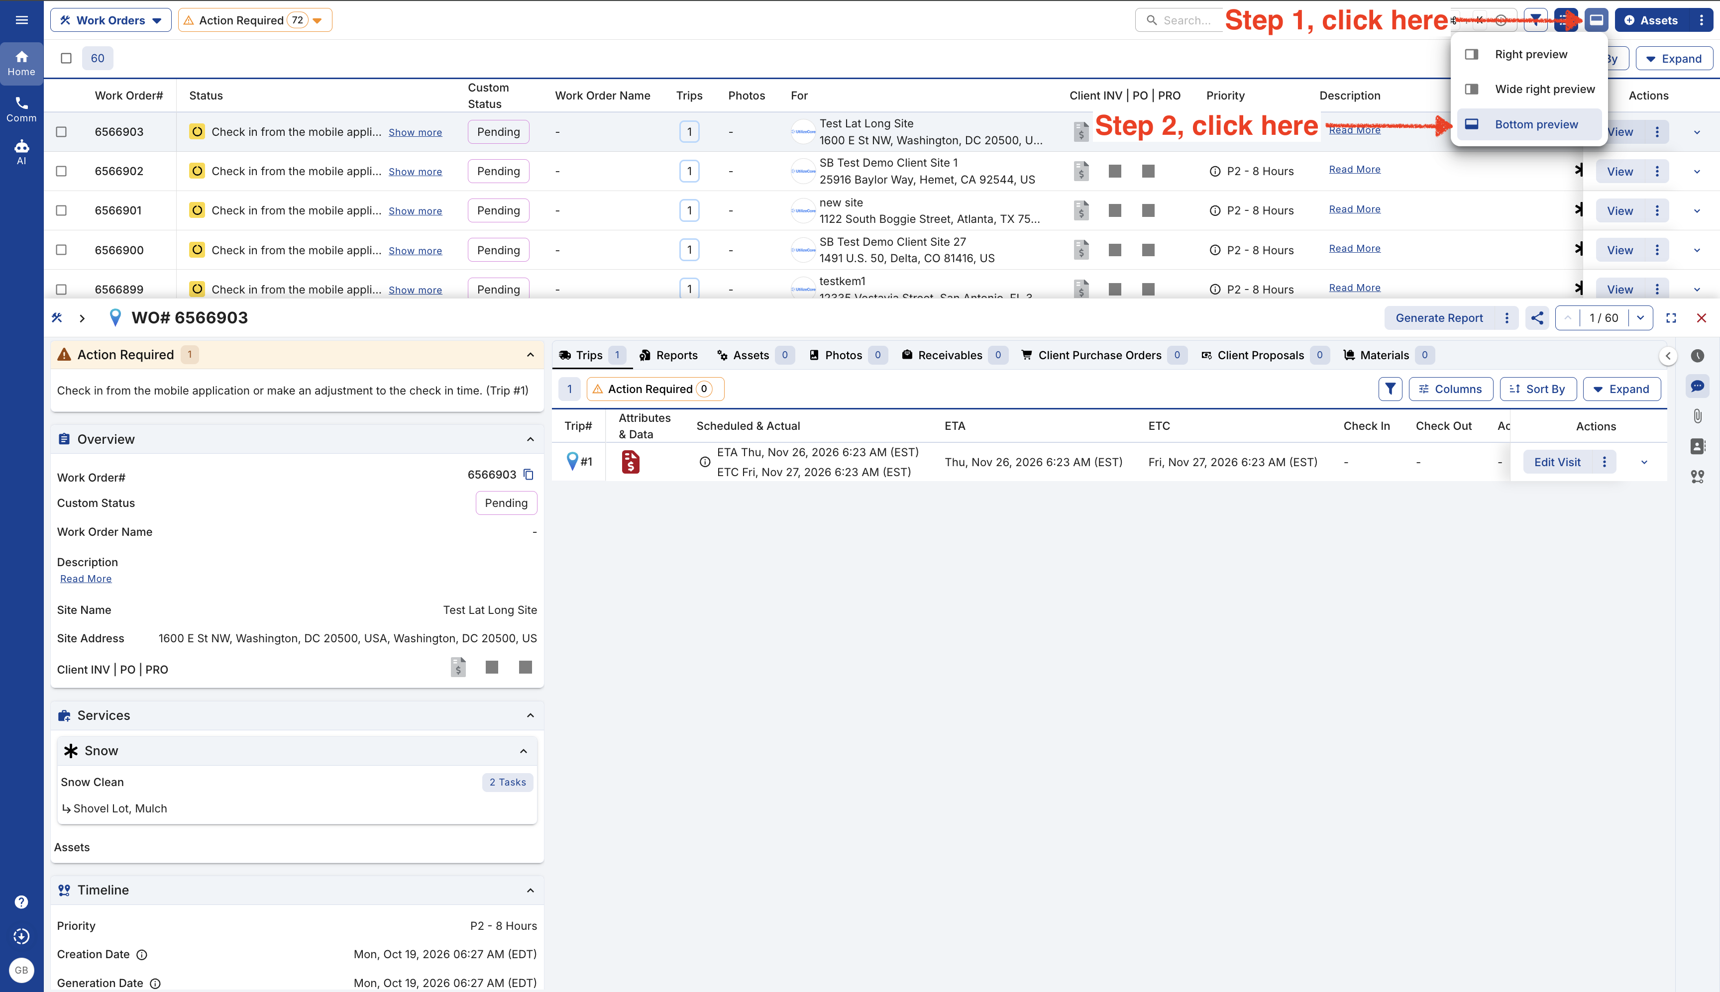Toggle fullscreen for the preview panel
This screenshot has width=1720, height=992.
click(1671, 317)
